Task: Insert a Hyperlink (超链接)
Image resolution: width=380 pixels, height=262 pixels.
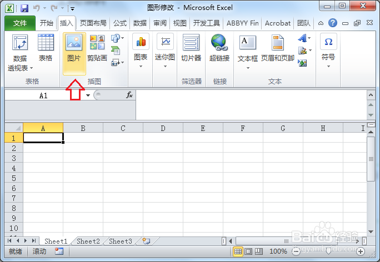Action: [219, 48]
